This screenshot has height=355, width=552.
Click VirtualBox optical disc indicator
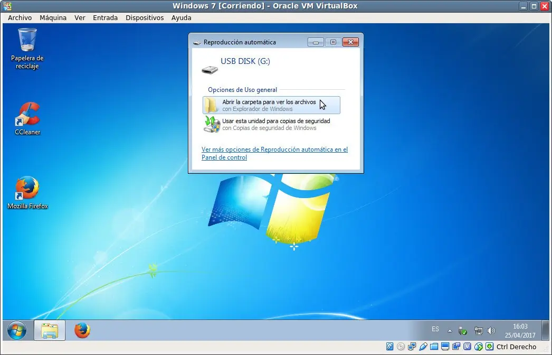coord(401,347)
